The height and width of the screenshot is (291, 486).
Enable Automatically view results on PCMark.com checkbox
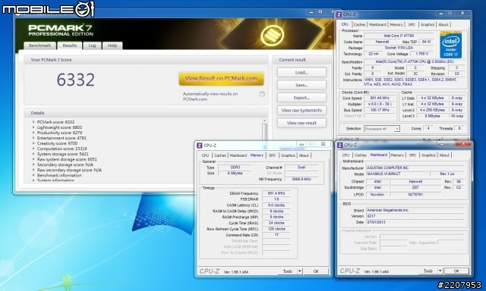[x=262, y=94]
